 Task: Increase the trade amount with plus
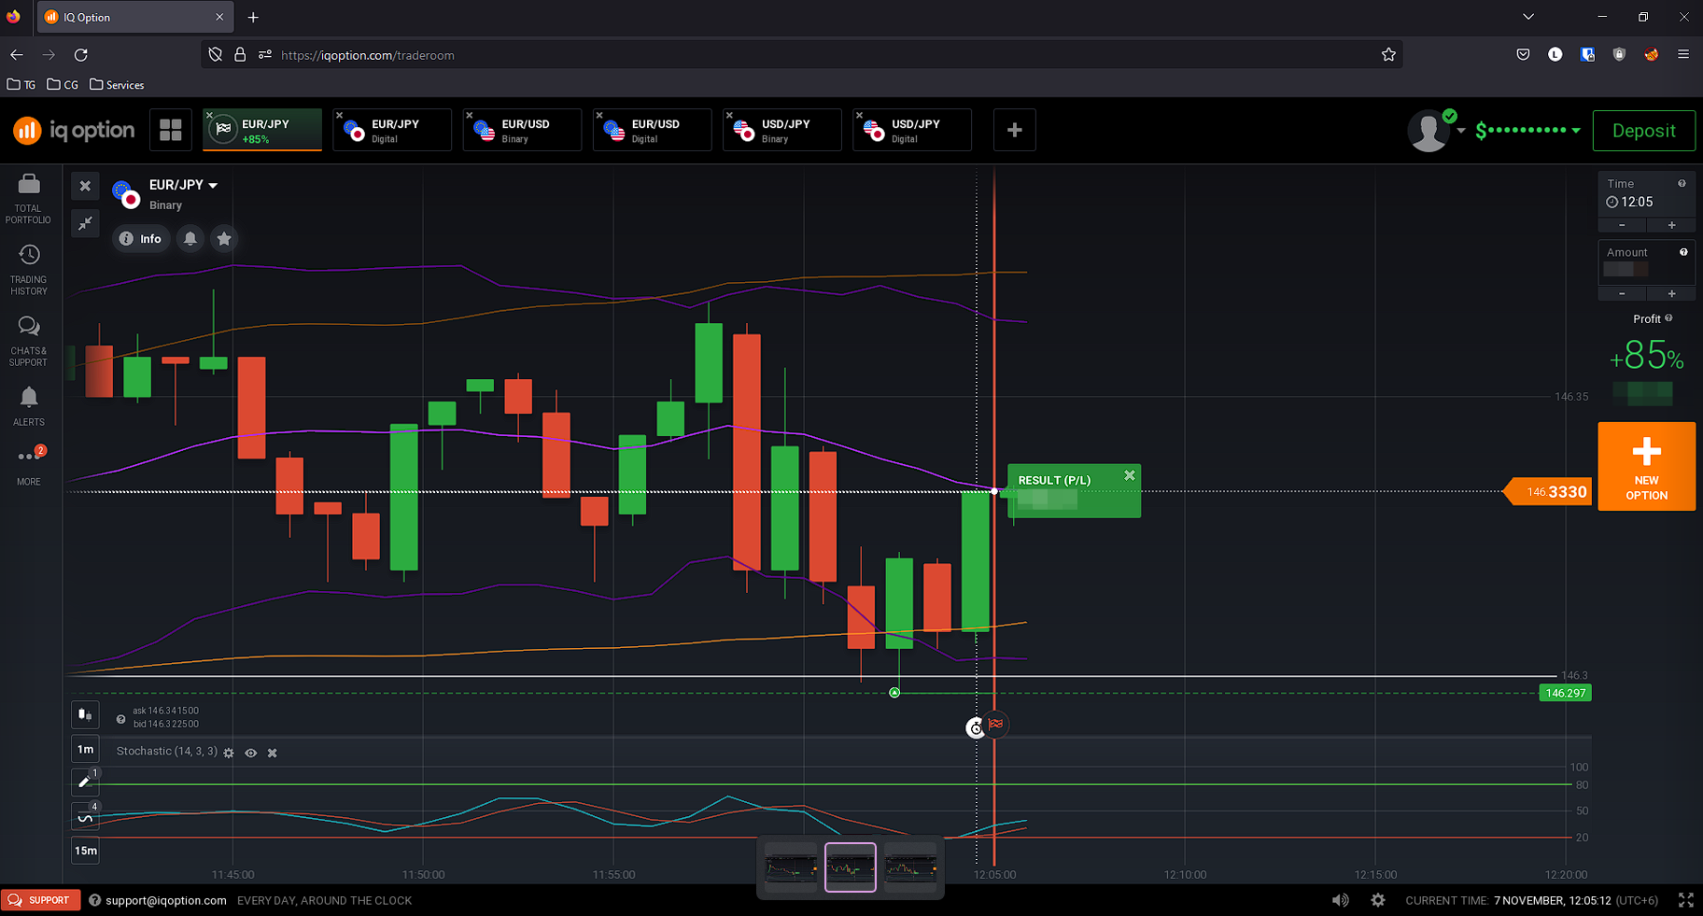(x=1671, y=293)
